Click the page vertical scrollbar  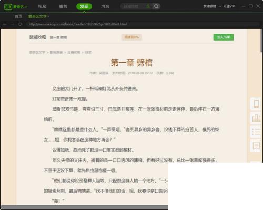pyautogui.click(x=262, y=41)
